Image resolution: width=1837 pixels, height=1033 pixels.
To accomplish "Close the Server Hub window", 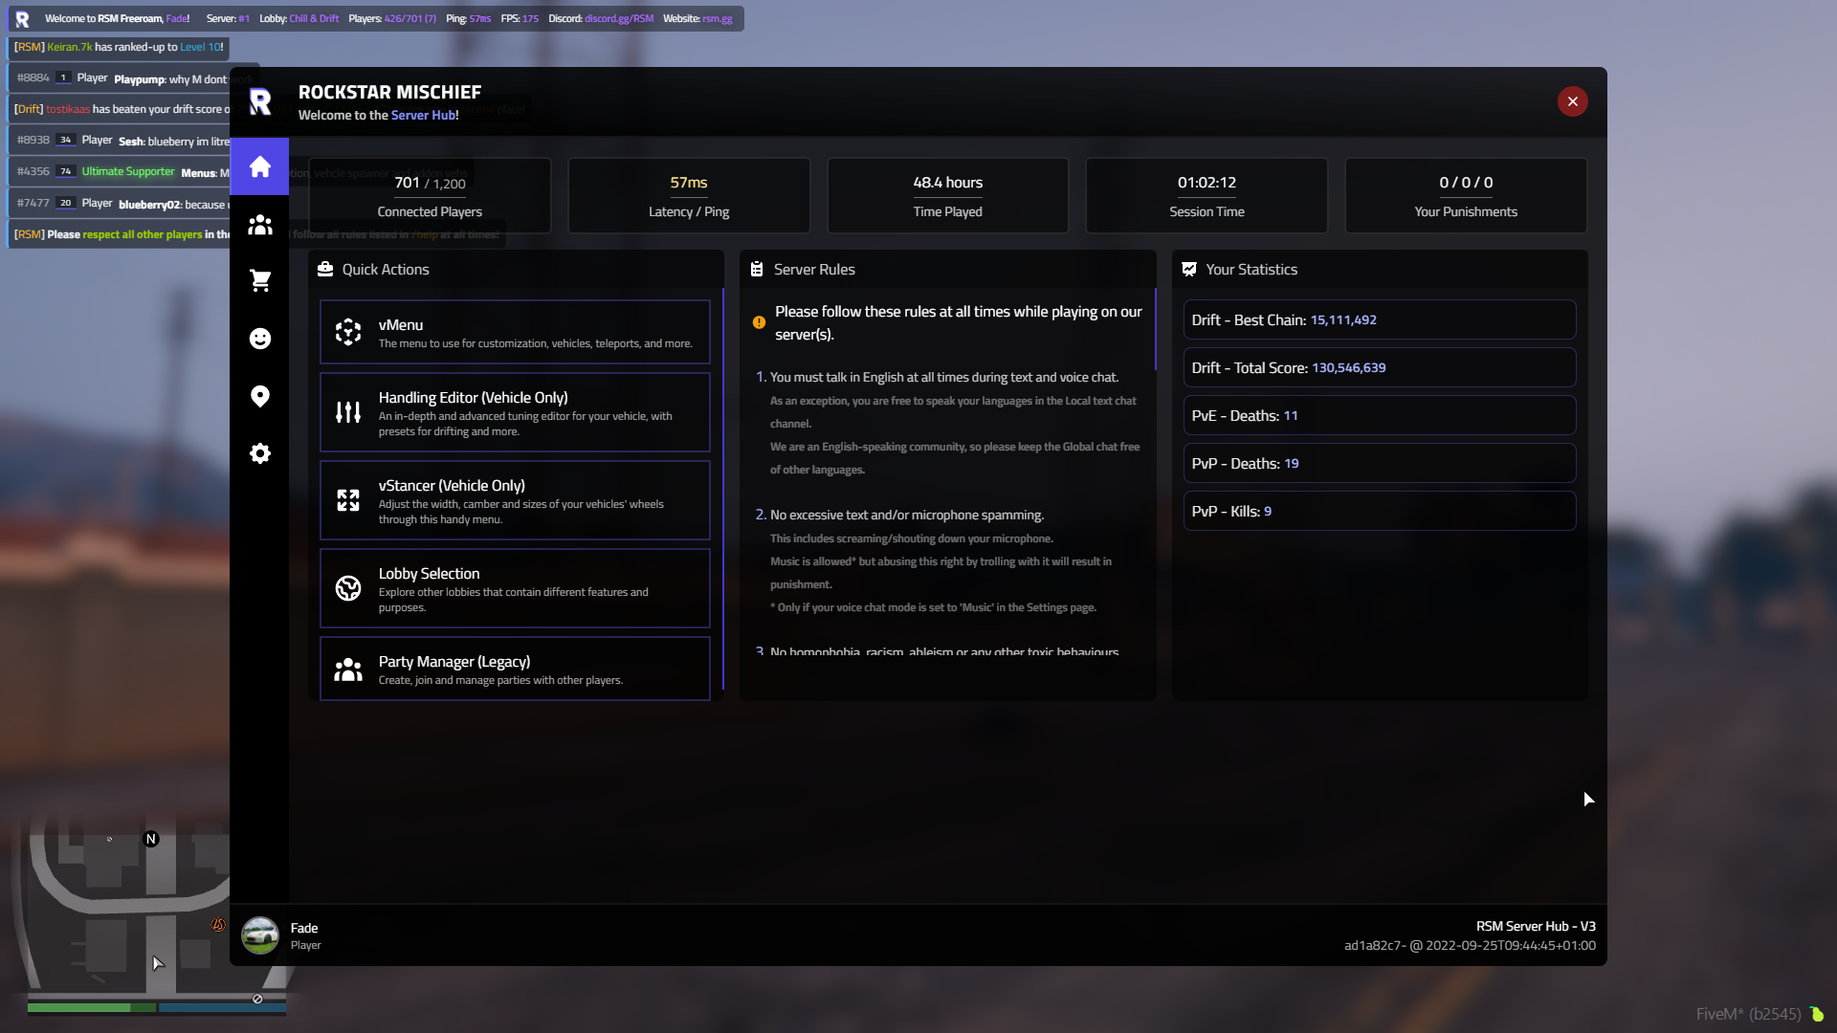I will click(1572, 101).
